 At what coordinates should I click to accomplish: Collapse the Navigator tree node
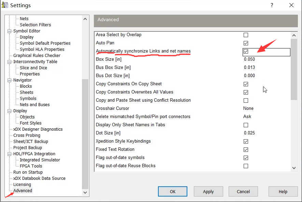point(9,80)
